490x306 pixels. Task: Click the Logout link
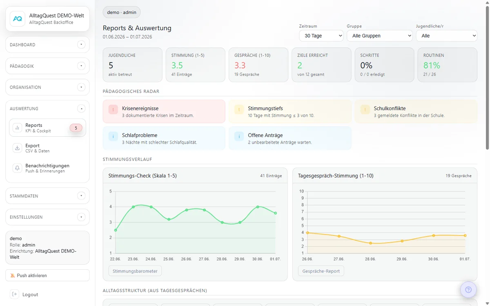[30, 295]
